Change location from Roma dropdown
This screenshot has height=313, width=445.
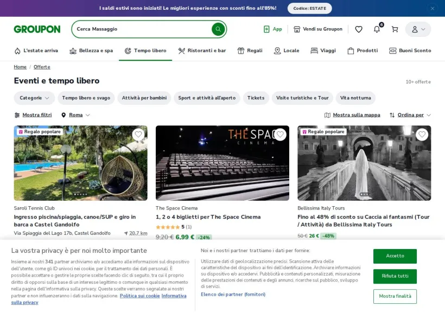(x=75, y=115)
